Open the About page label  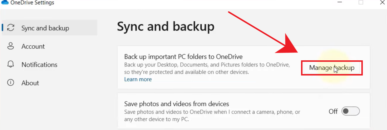[x=30, y=83]
